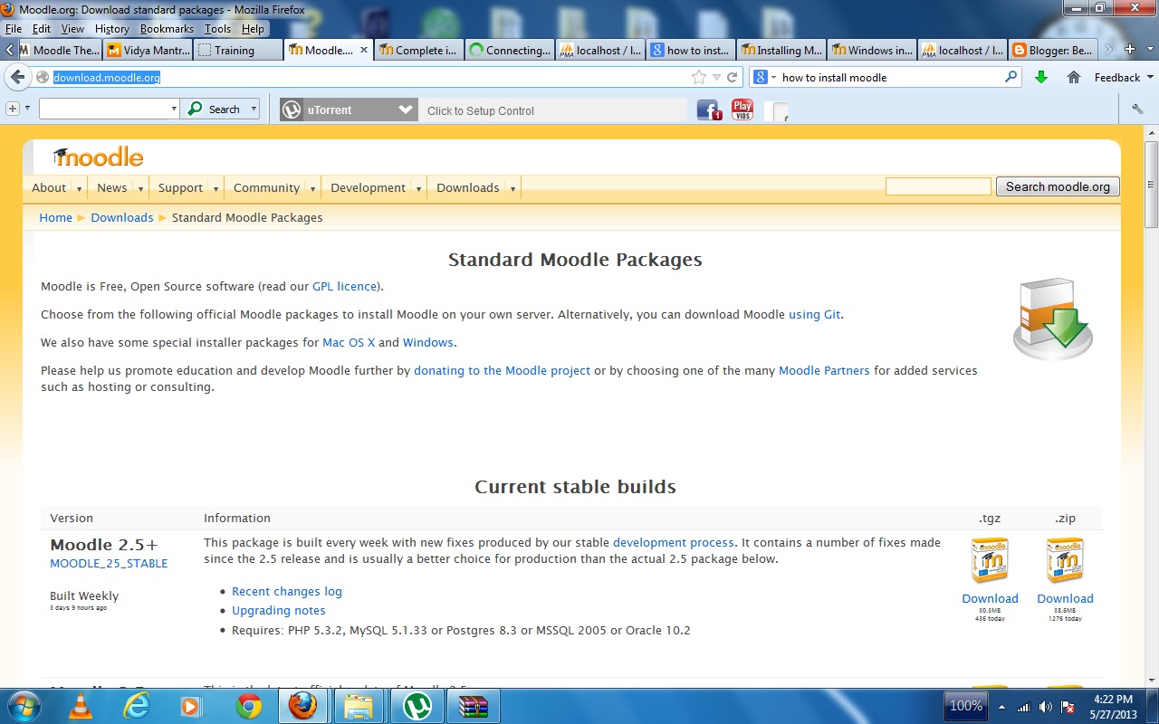Click the Moodle 2.5+ .zip package icon
The height and width of the screenshot is (724, 1159).
tap(1065, 559)
